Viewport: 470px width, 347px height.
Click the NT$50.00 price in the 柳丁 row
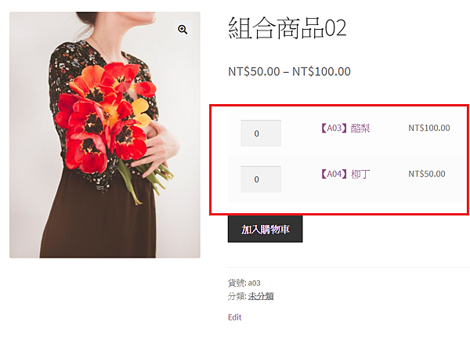tap(427, 174)
